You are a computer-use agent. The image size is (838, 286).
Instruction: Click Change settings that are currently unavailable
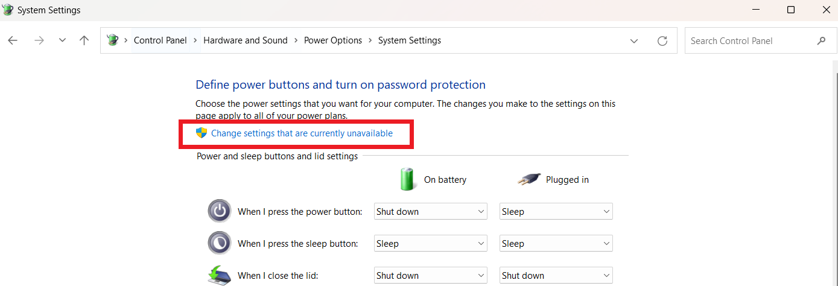coord(301,133)
